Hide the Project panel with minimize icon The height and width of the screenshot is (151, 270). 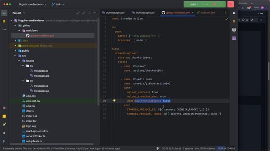pos(94,13)
